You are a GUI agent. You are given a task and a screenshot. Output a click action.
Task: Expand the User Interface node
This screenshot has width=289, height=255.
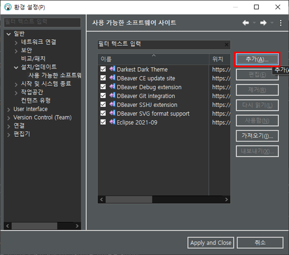point(8,110)
